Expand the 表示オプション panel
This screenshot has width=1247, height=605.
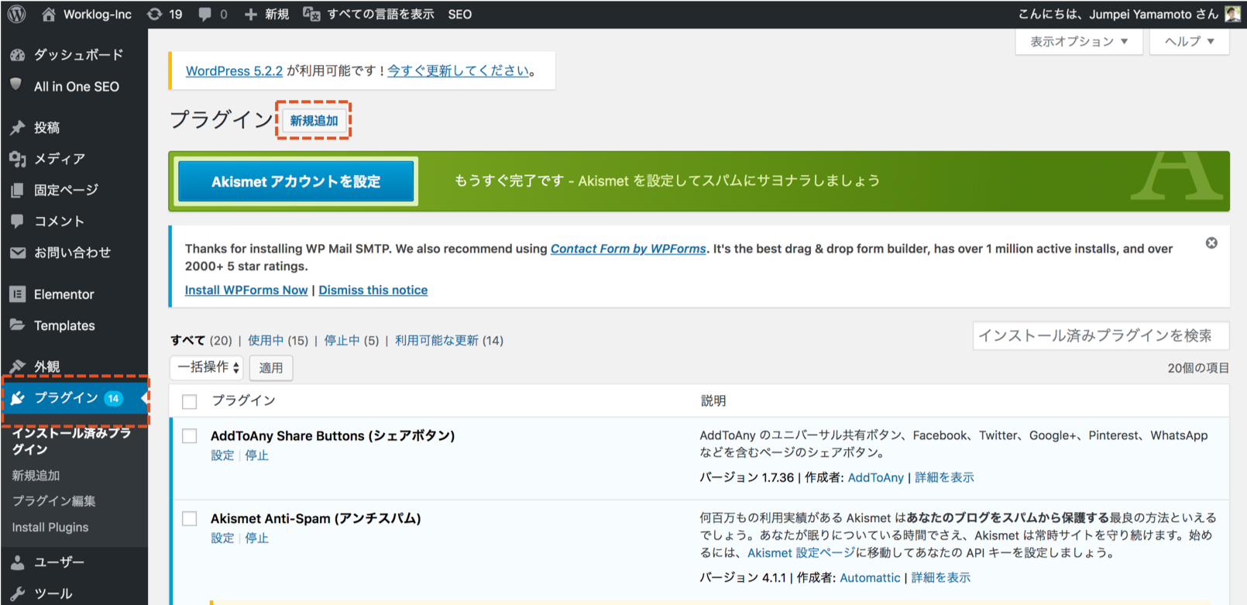point(1078,41)
